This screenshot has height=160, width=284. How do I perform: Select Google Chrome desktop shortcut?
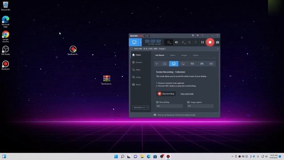[5, 36]
